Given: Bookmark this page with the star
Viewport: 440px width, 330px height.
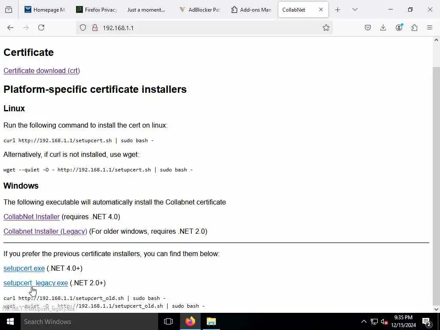Looking at the screenshot, I should 326,27.
